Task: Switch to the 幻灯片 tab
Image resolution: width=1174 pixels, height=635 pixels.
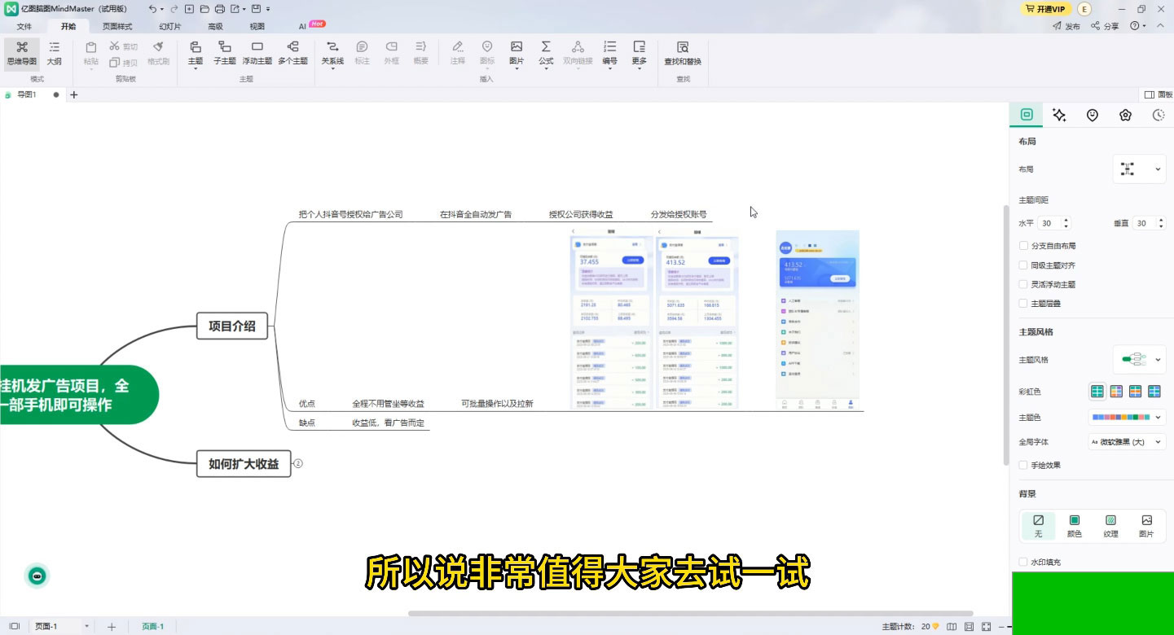Action: (170, 26)
